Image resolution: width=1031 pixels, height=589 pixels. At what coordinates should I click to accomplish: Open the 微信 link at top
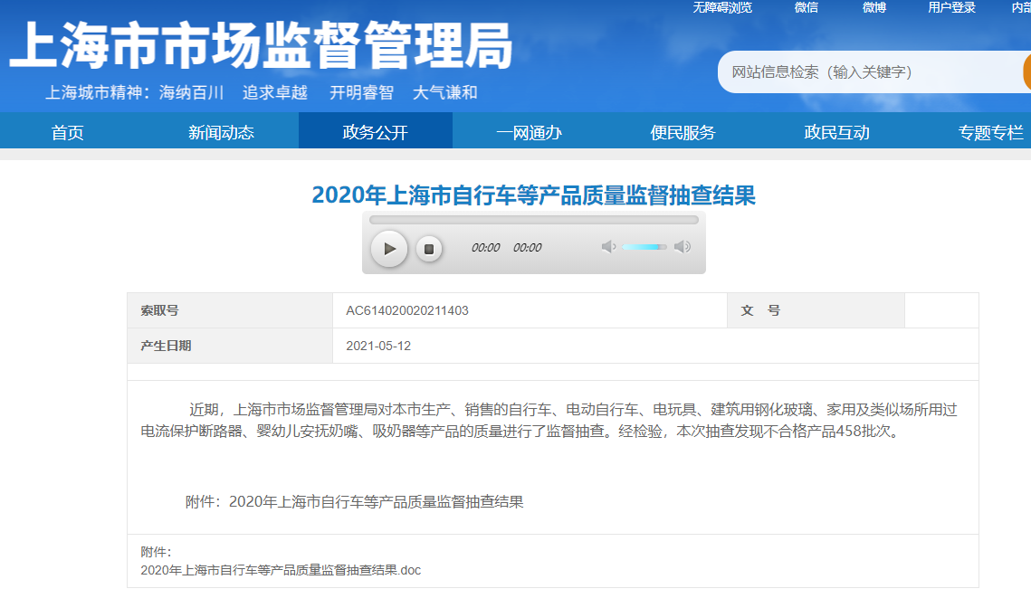coord(807,7)
